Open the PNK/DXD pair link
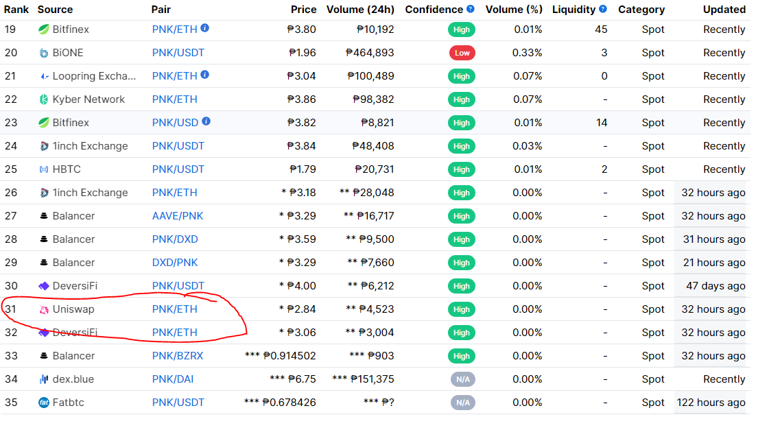 coord(175,239)
